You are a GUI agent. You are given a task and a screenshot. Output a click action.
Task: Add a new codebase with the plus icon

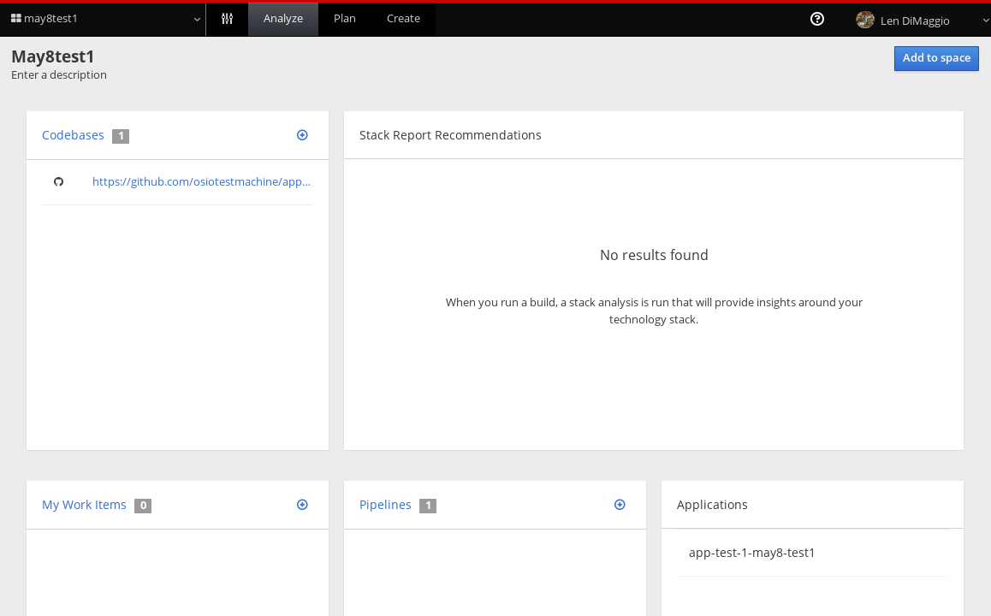pos(302,134)
